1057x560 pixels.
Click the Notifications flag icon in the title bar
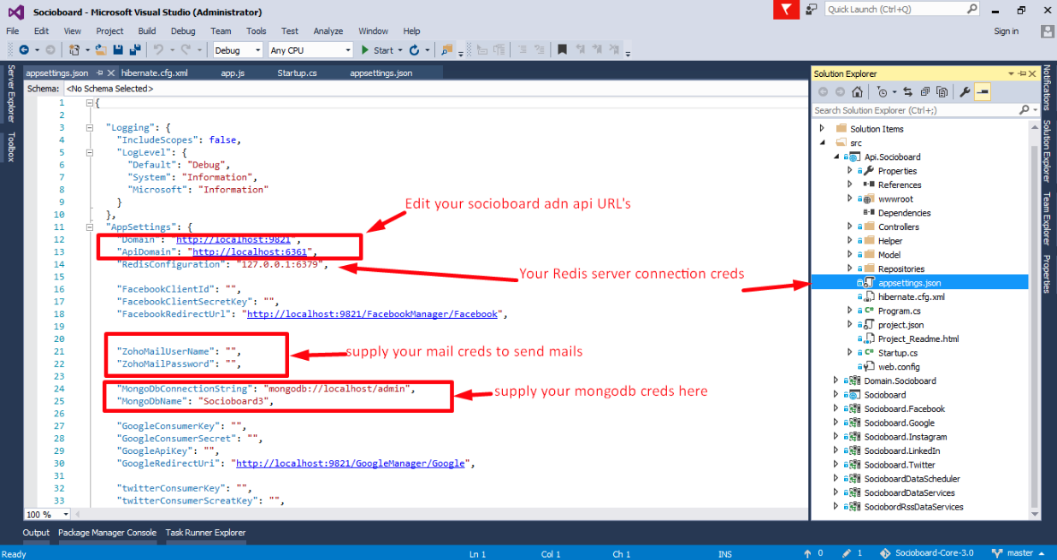coord(787,9)
